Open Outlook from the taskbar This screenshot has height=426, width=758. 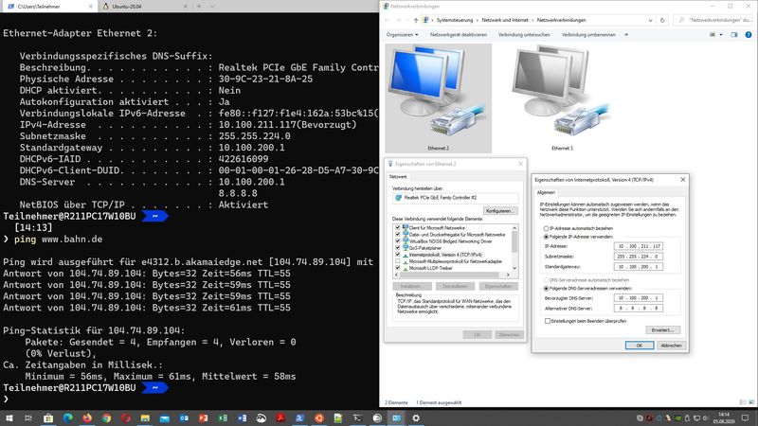184,418
